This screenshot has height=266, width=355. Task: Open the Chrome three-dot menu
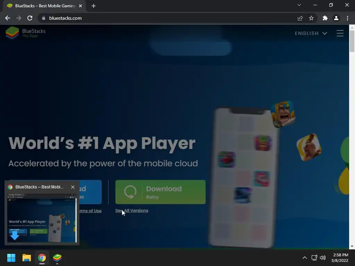coord(347,18)
